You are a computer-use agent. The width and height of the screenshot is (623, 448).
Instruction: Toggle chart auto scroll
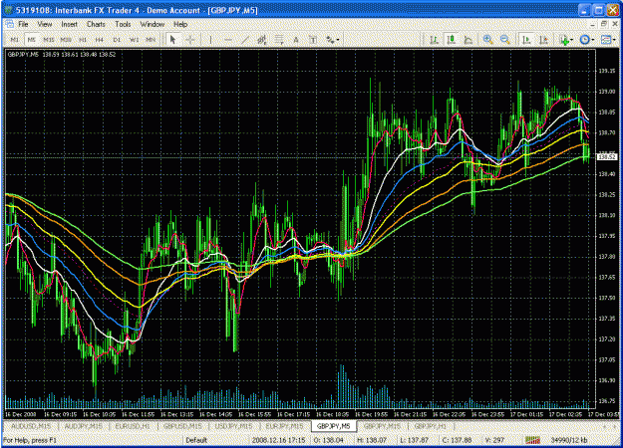pos(526,40)
